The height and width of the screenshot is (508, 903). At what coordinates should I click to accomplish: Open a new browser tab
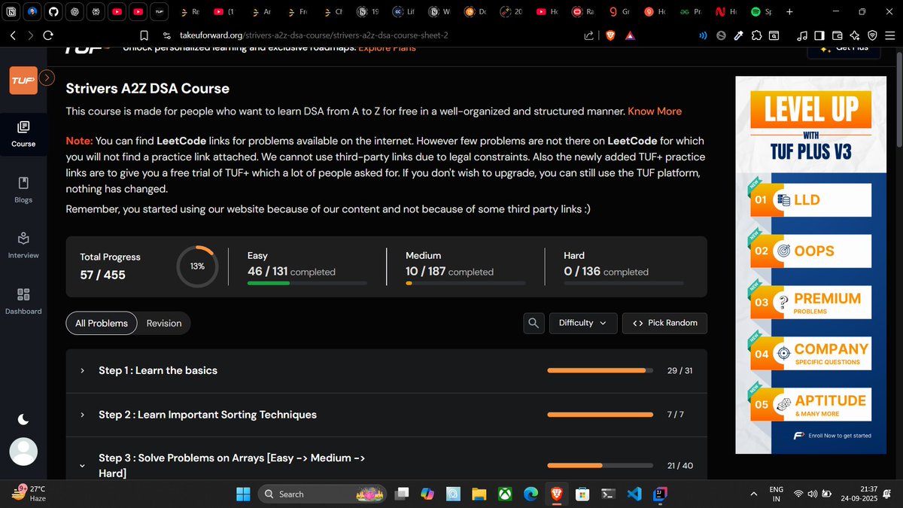pos(789,12)
